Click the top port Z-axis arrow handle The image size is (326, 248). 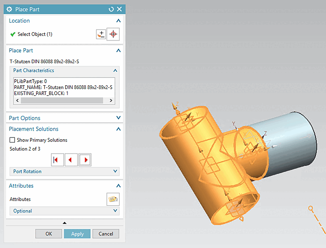point(175,108)
